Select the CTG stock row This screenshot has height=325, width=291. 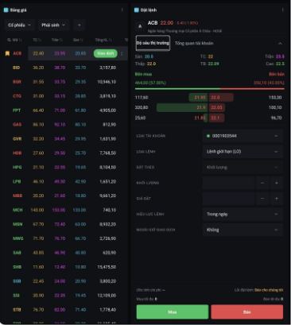(x=64, y=96)
